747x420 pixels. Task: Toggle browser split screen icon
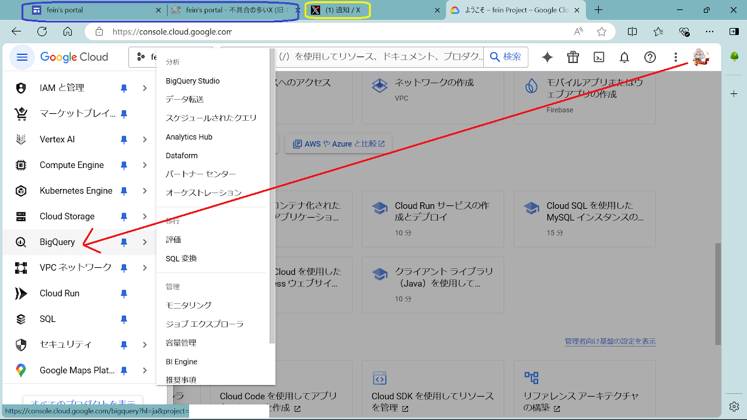point(633,32)
